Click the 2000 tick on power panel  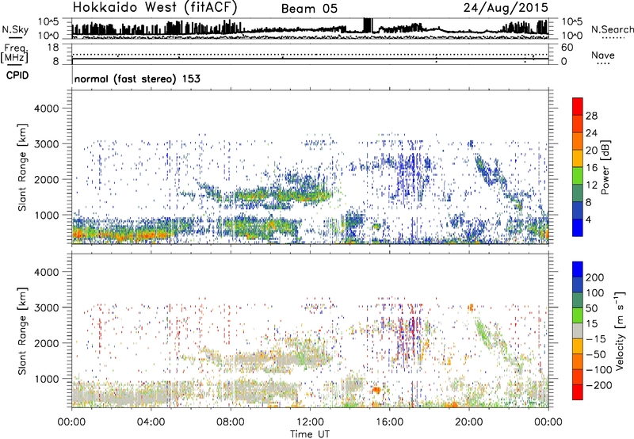click(x=46, y=179)
